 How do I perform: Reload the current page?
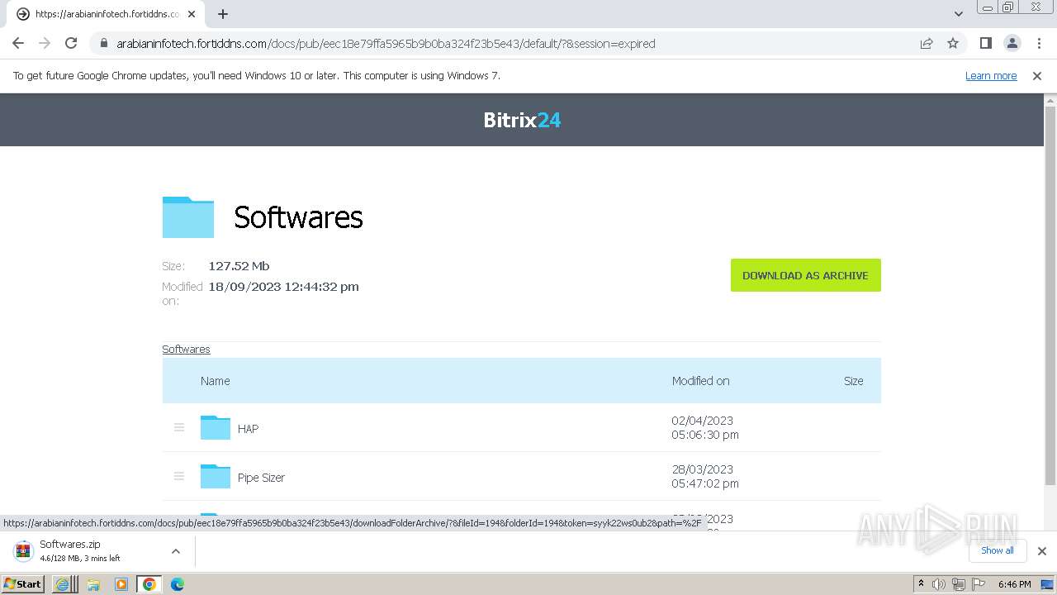click(x=71, y=43)
